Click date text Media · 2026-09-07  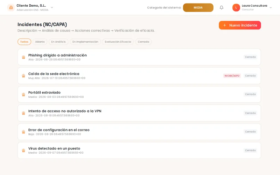pos(56,153)
